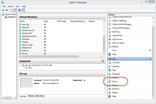This screenshot has height=104, width=156.
Task: Click the blue Help toolbar icon
Action: 19,10
